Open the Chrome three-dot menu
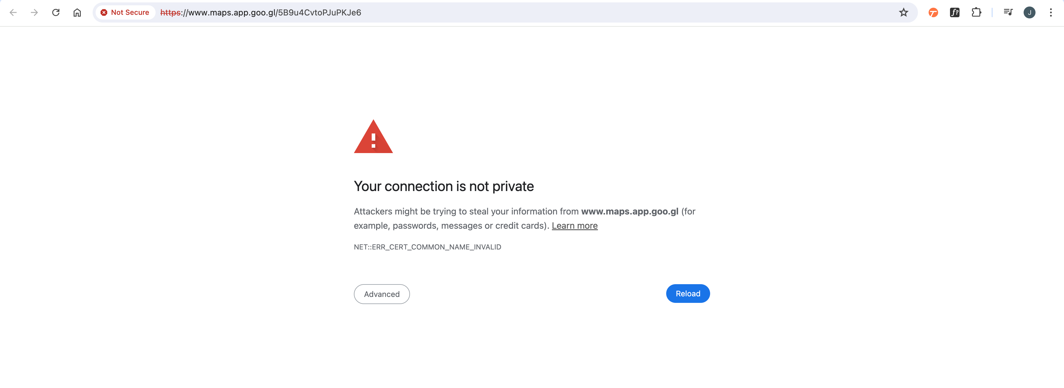The image size is (1064, 388). click(1051, 12)
